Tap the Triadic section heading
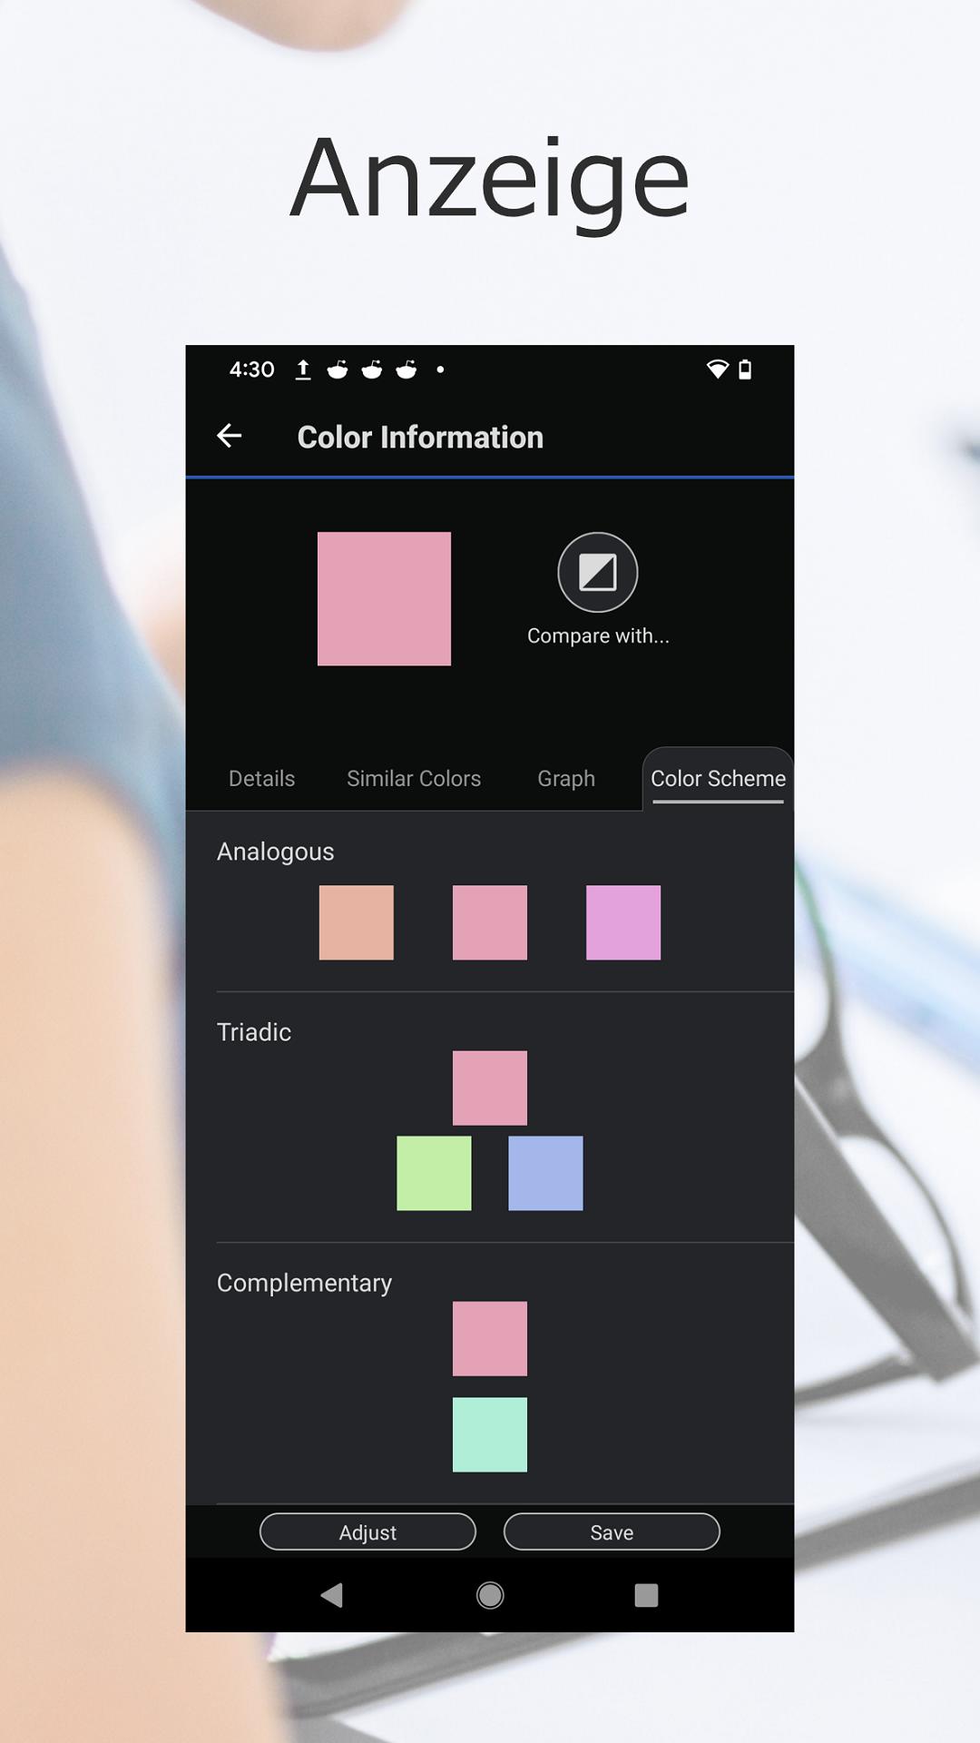980x1743 pixels. pos(254,1032)
